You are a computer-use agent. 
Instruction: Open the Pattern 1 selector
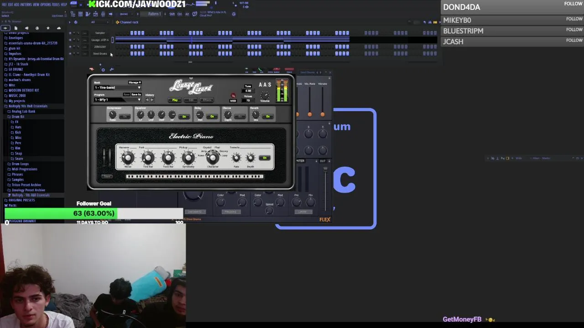(154, 14)
